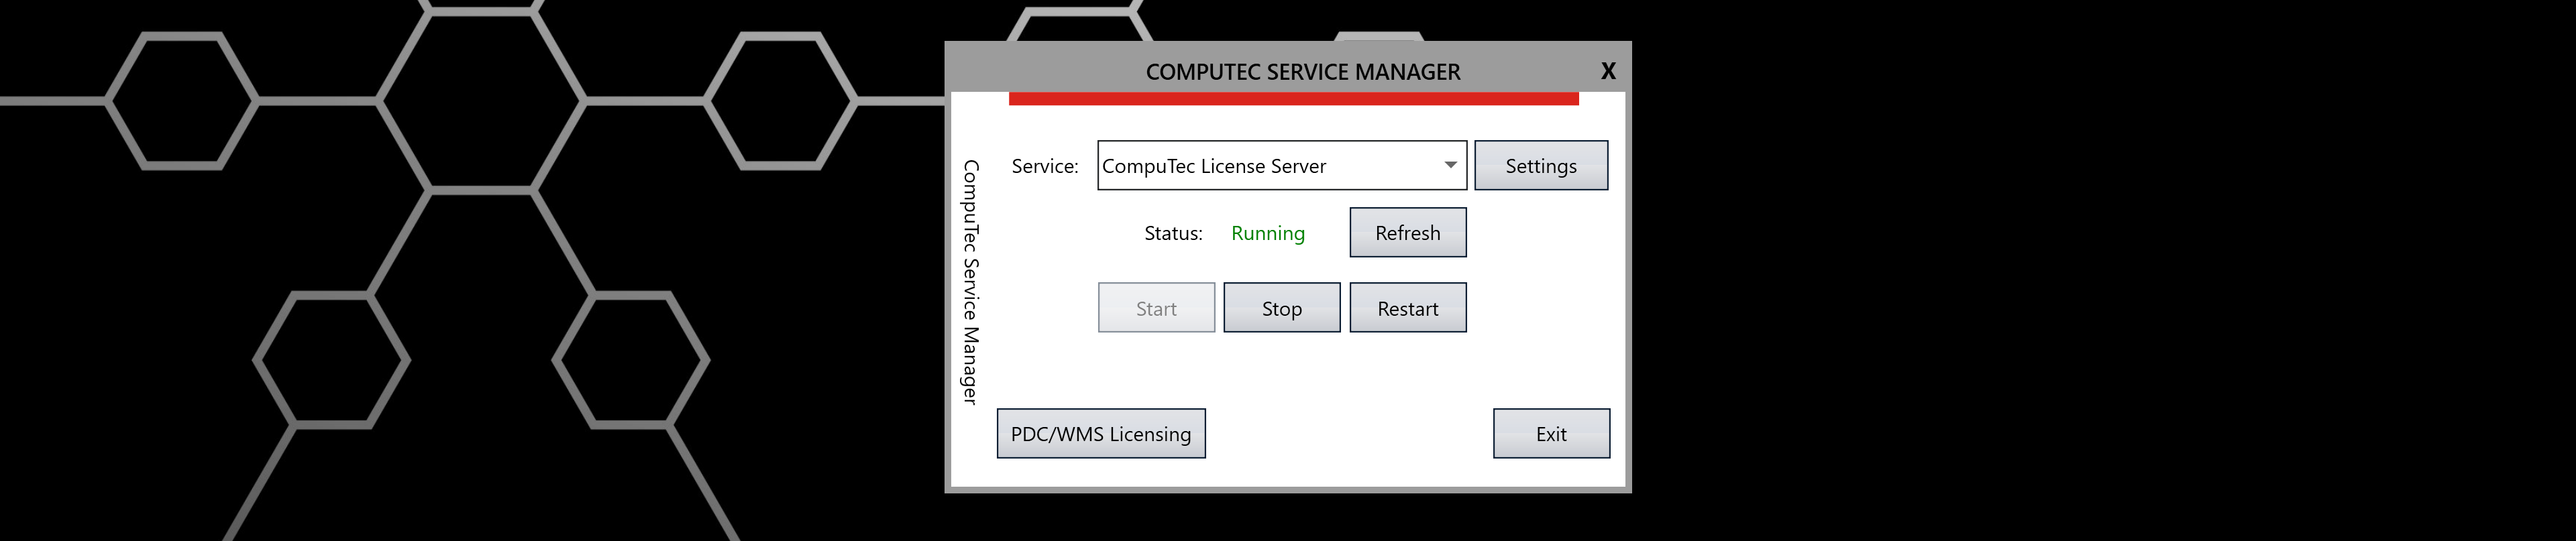Click the vertical CompuTec Service Manager text
The image size is (2576, 541).
point(970,282)
